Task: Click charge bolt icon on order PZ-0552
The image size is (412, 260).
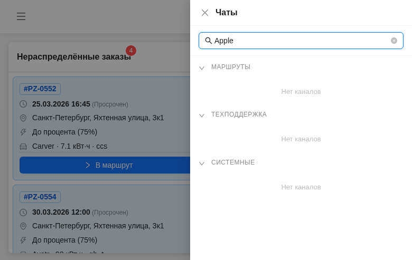Action: [x=23, y=132]
